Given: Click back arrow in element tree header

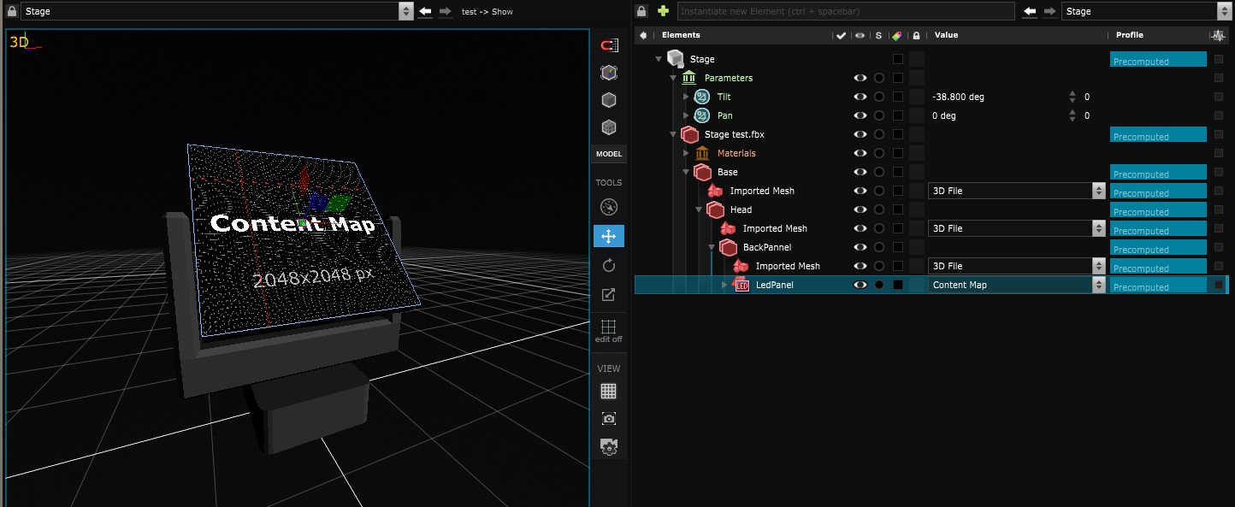Looking at the screenshot, I should click(x=1031, y=11).
